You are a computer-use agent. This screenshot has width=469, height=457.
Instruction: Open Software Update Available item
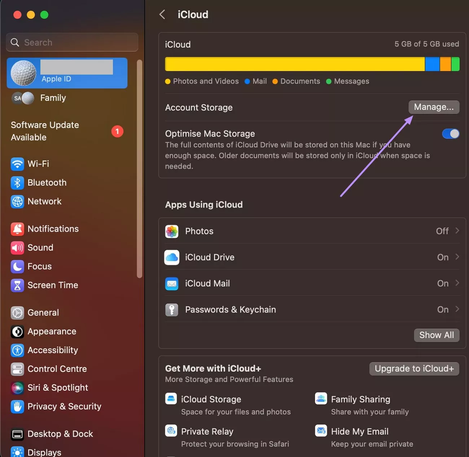(x=67, y=131)
